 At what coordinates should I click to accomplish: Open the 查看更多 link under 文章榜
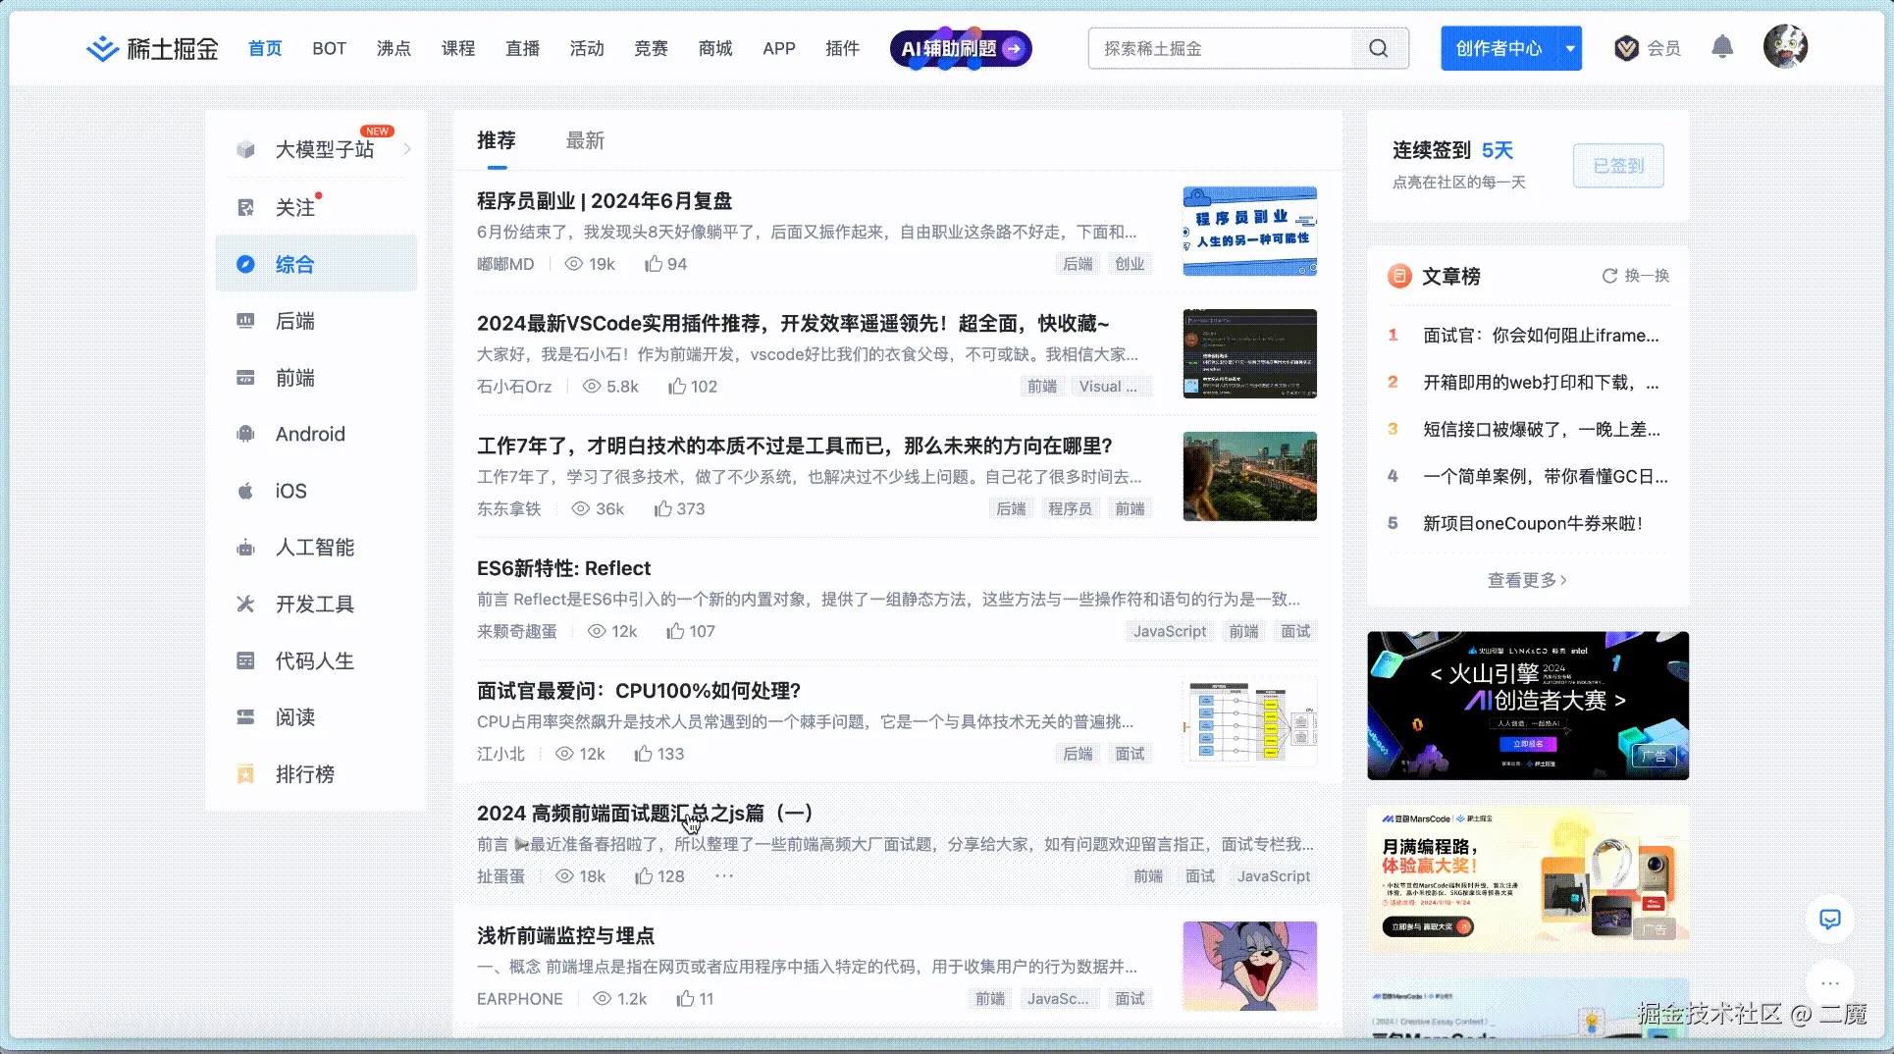click(1526, 580)
